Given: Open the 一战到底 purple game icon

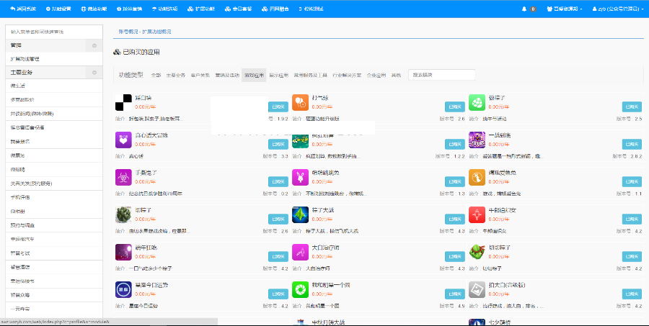Looking at the screenshot, I should pos(477,140).
